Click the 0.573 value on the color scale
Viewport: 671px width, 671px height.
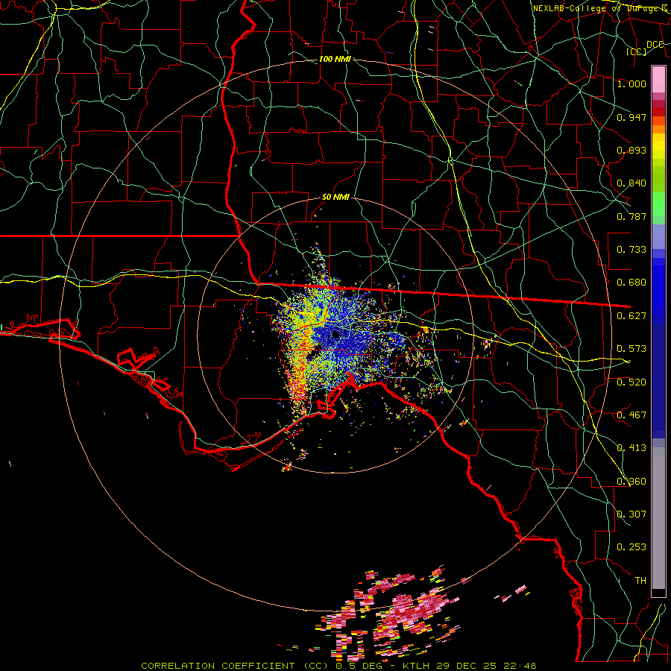pyautogui.click(x=631, y=349)
